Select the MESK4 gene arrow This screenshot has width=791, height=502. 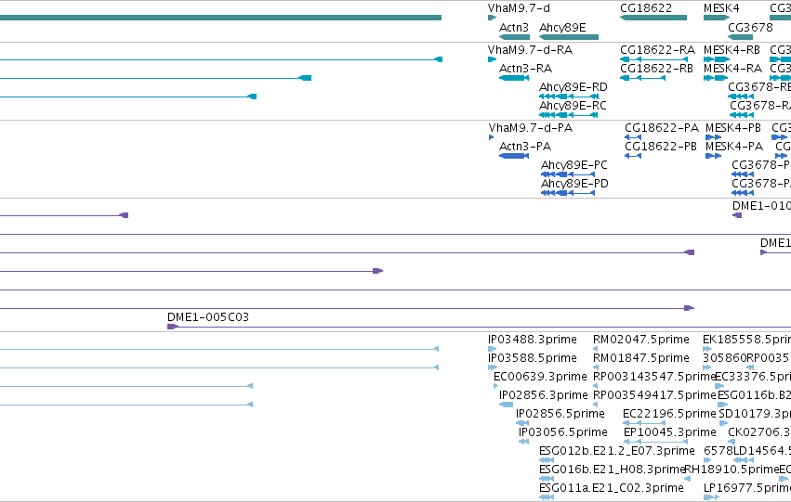pos(717,18)
